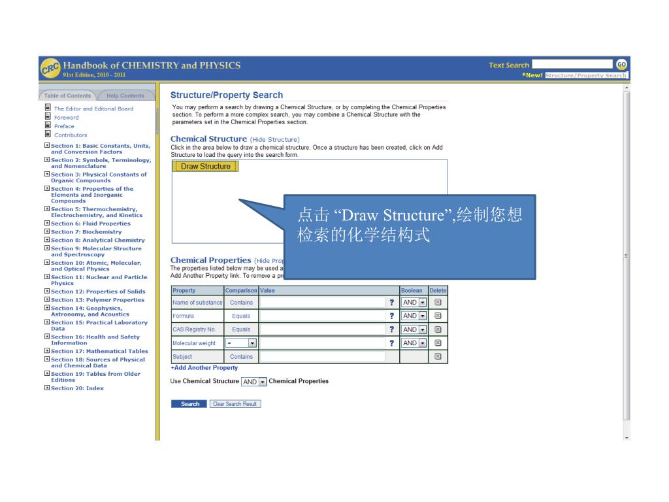Expand Section 20: Index
Screen dimensions: 669x502
click(47, 388)
